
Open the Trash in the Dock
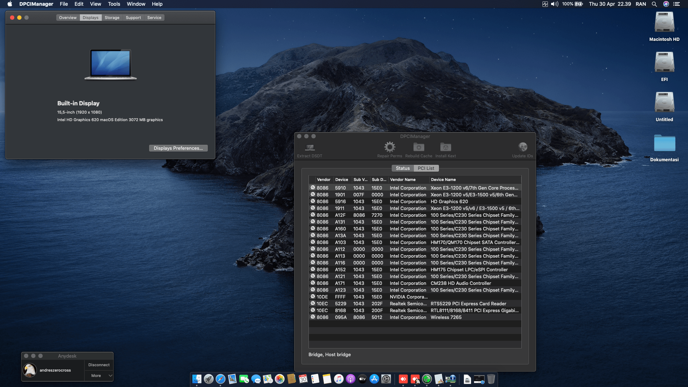[491, 379]
